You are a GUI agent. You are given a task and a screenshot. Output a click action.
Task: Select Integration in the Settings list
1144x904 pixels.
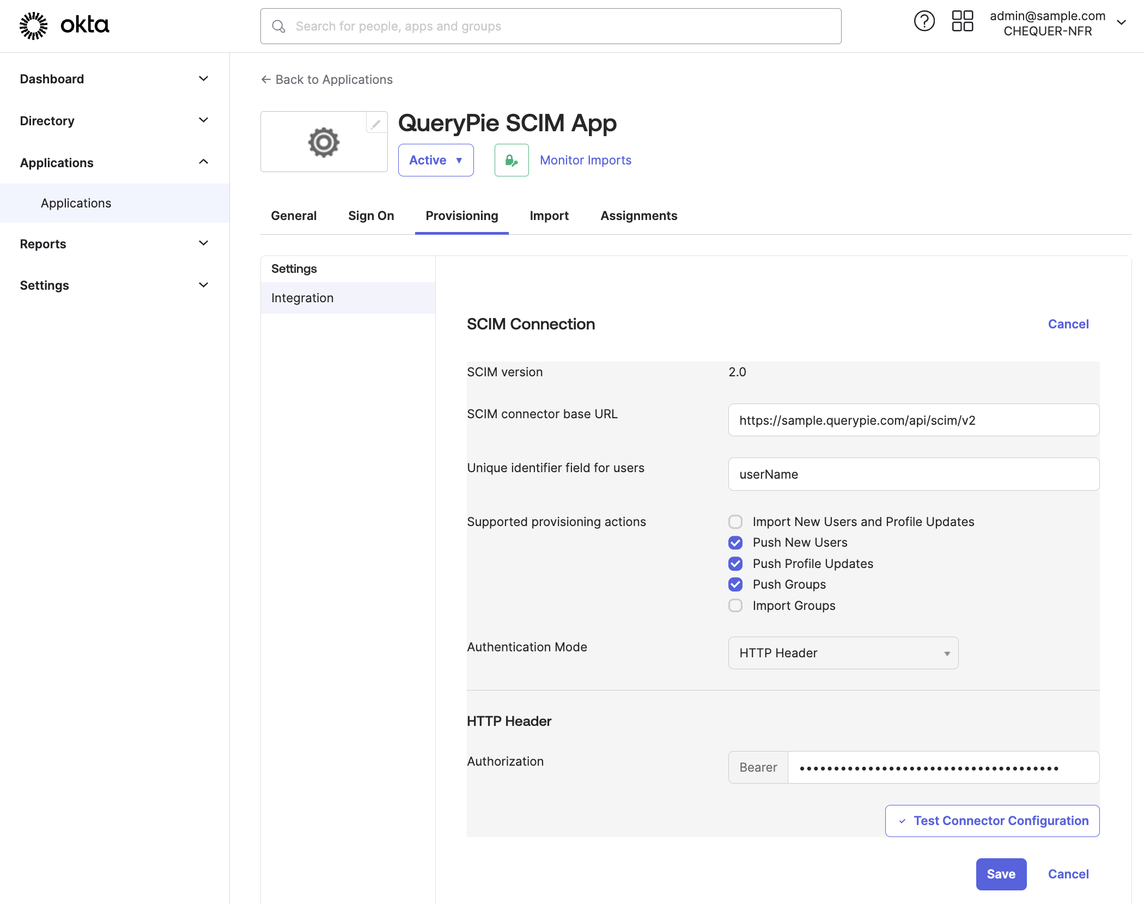pyautogui.click(x=348, y=298)
